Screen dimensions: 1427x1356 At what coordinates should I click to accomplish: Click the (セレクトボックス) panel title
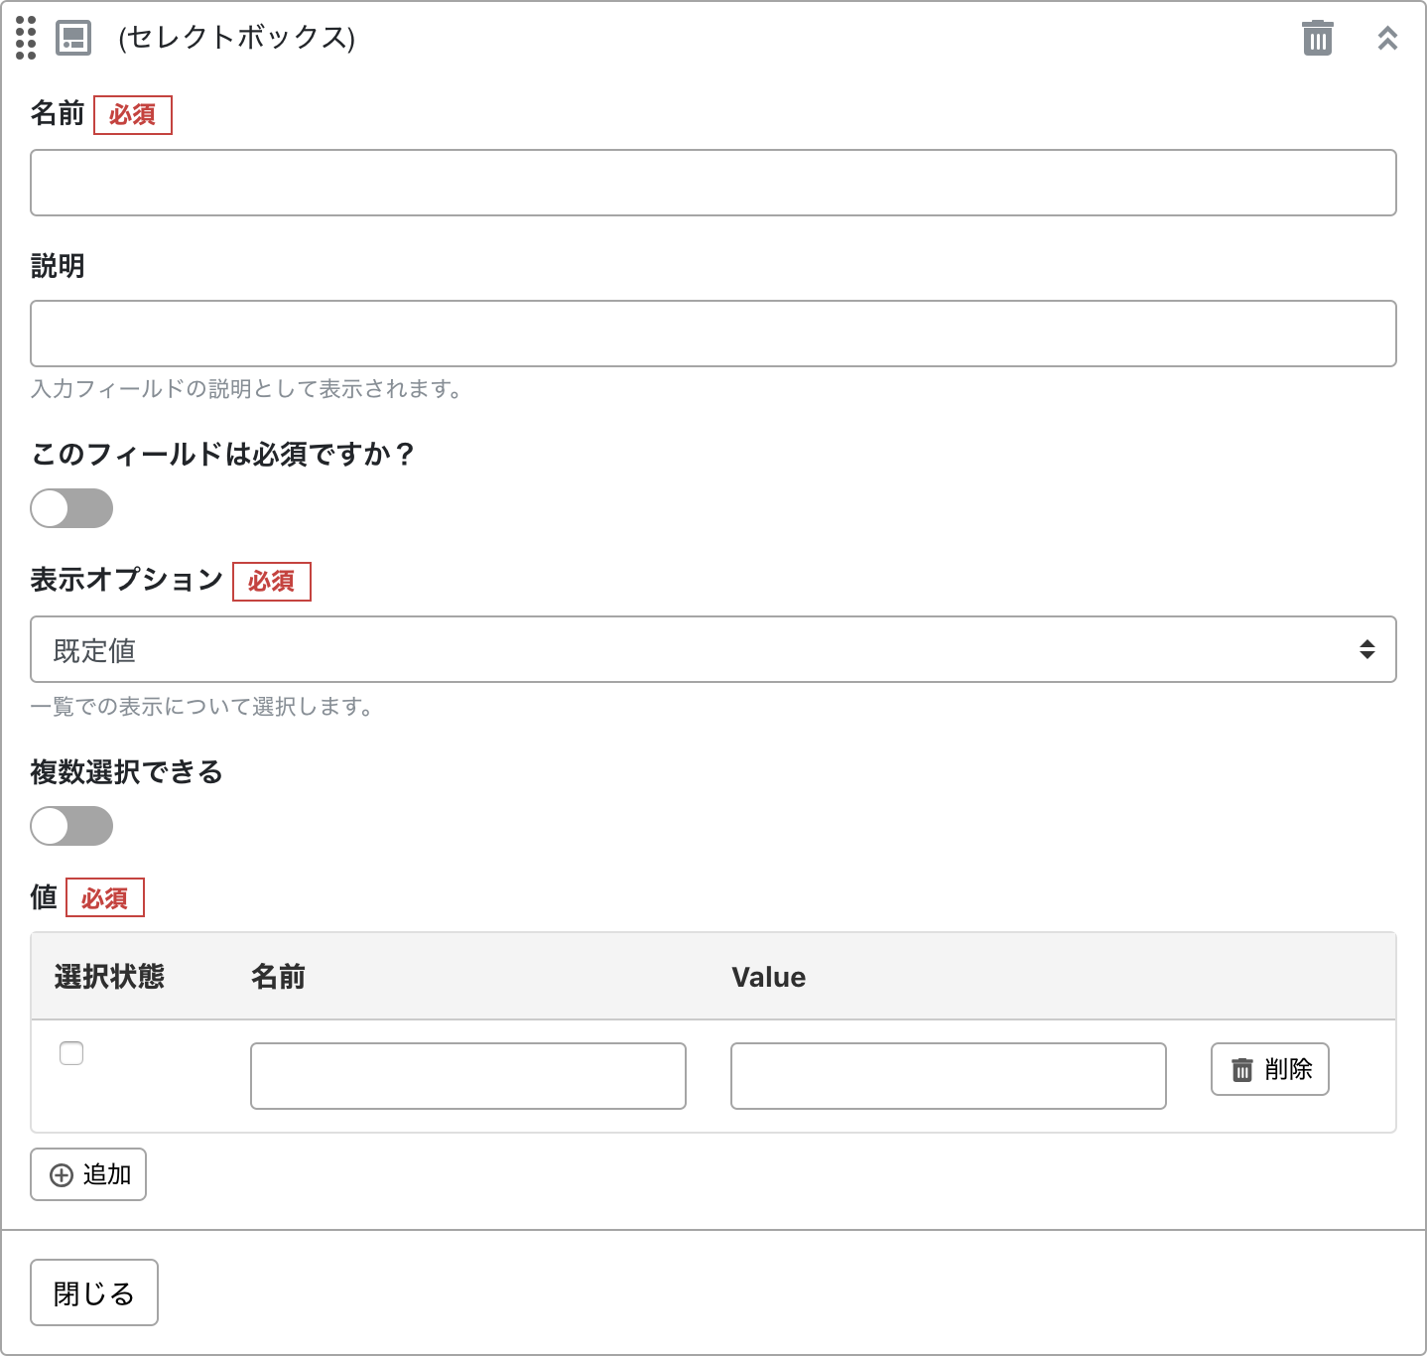[x=236, y=38]
